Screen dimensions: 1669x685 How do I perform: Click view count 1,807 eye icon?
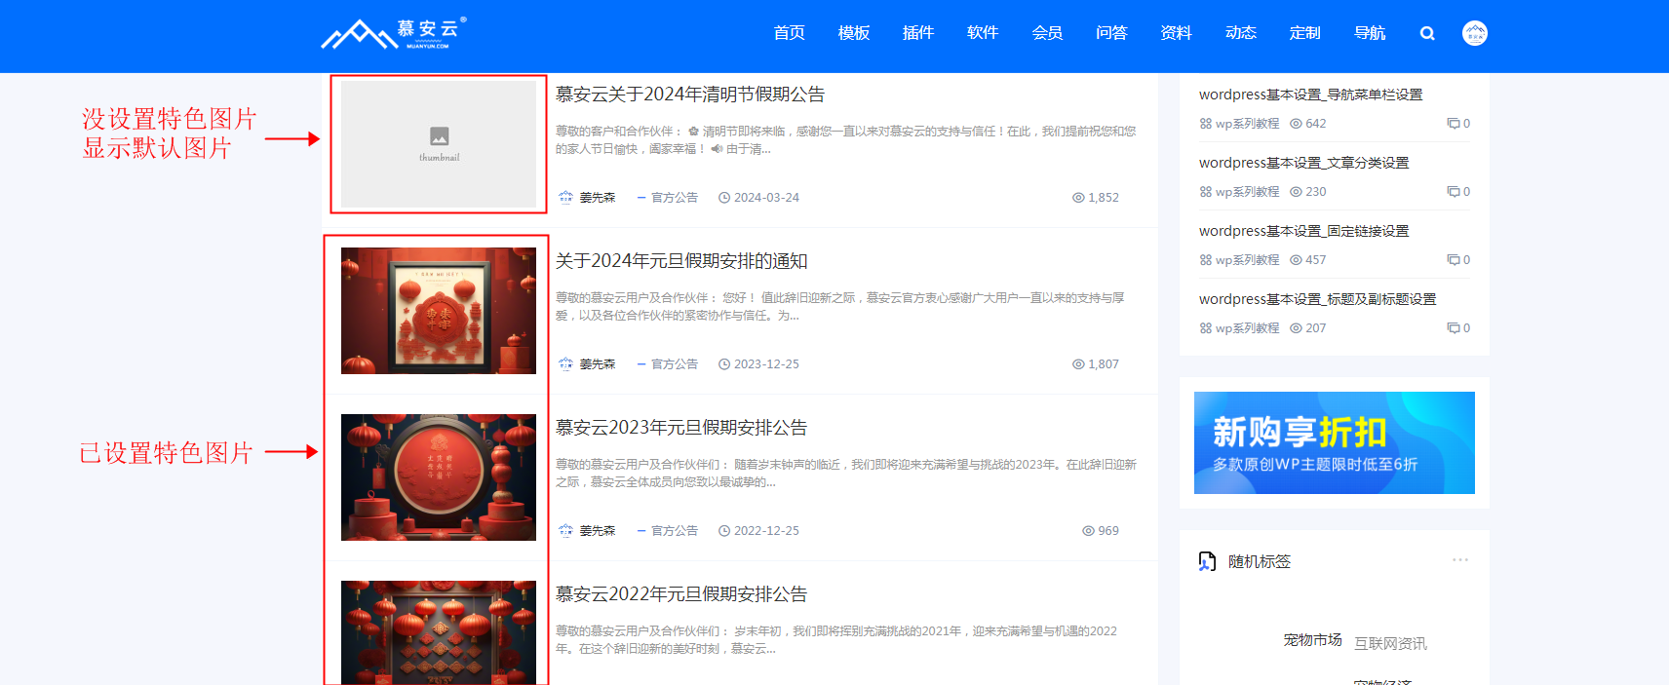click(x=1078, y=364)
